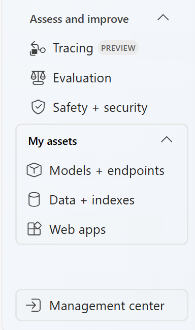Screen dimensions: 195x330
Task: Click the Safety + security shield icon
Action: click(x=38, y=107)
